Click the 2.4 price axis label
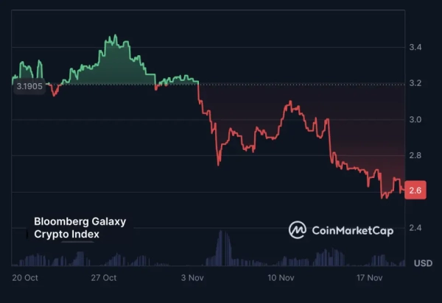 pyautogui.click(x=415, y=228)
